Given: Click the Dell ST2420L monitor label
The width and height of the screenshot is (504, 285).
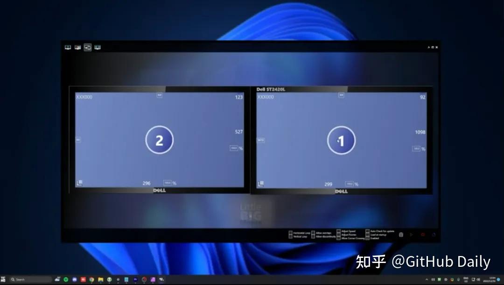Looking at the screenshot, I should coord(271,89).
